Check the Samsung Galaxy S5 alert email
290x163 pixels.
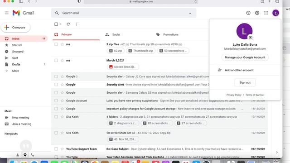pyautogui.click(x=56, y=92)
